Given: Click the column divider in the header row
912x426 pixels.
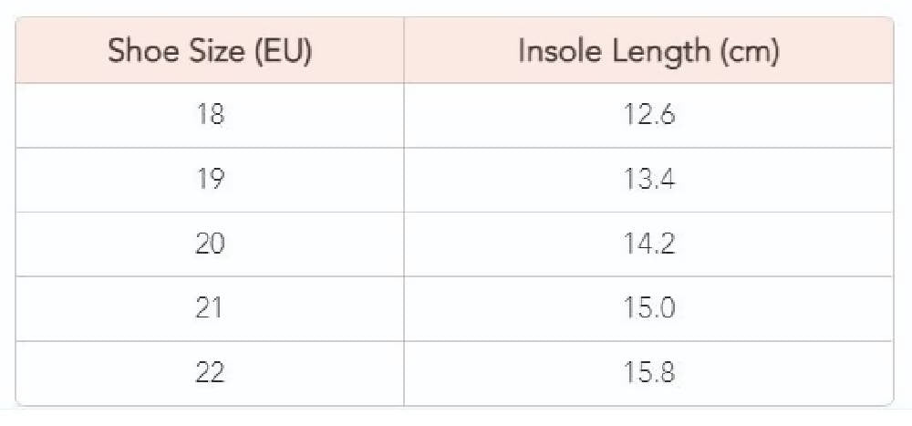Looking at the screenshot, I should point(404,51).
